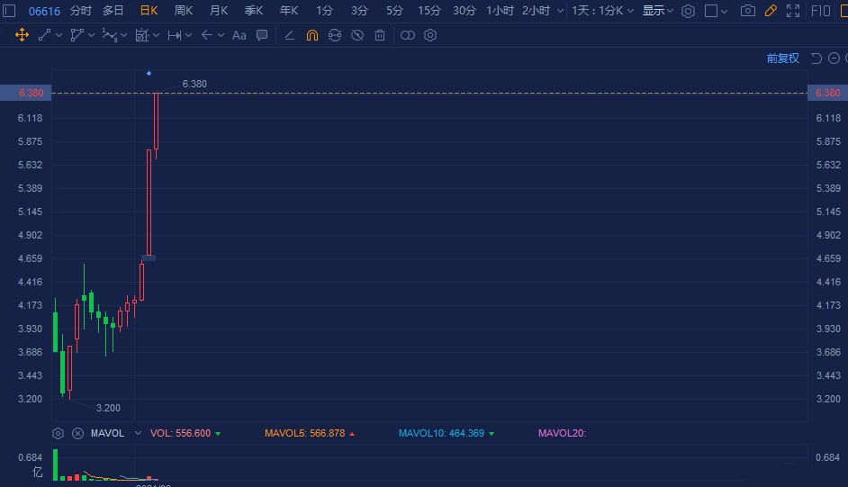Switch to the 周K weekly chart tab
This screenshot has width=848, height=487.
coord(184,11)
